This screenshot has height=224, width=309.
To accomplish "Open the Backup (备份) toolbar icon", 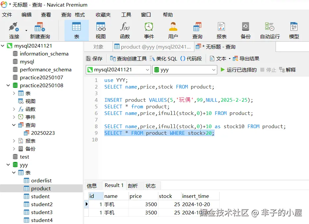I will 245,30.
